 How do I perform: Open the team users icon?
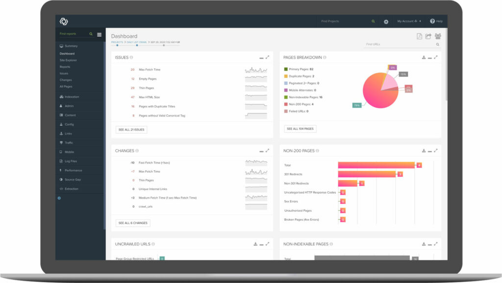438,36
